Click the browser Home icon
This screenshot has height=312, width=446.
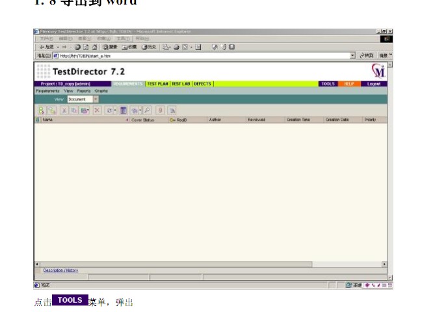[95, 47]
